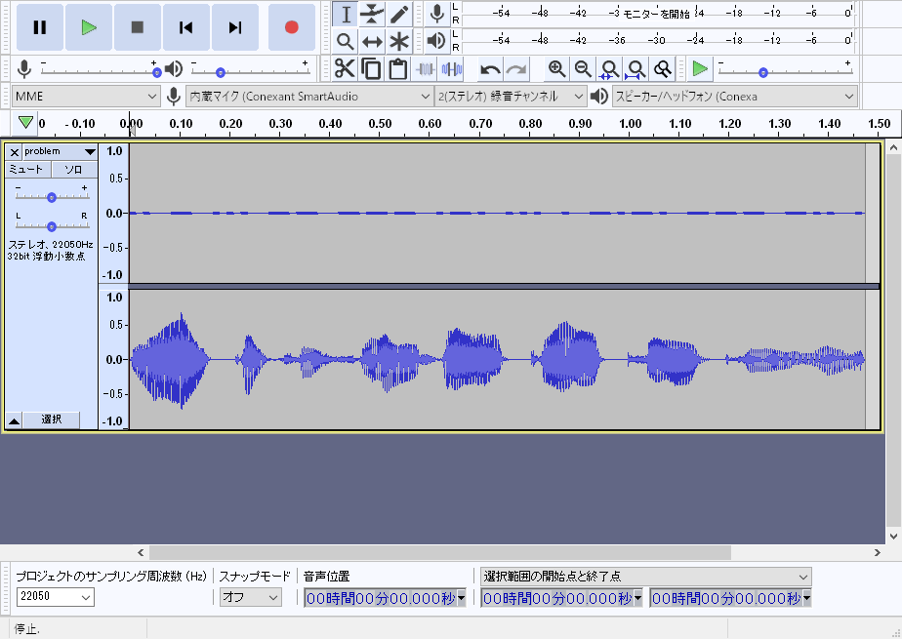902x639 pixels.
Task: Open the problem track name menu
Action: click(60, 152)
